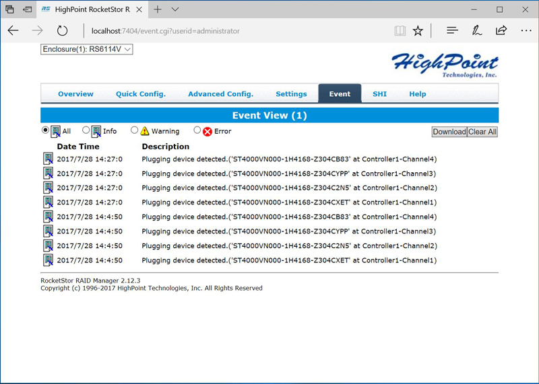
Task: Click info icon for 14:27:0 Z304CYPP event
Action: (48, 174)
